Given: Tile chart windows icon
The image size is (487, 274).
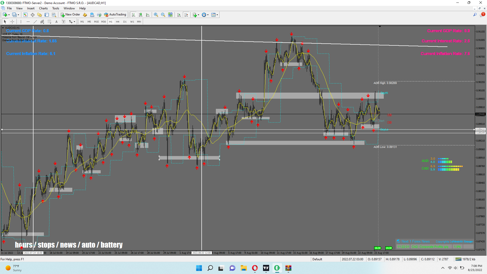Looking at the screenshot, I should pyautogui.click(x=170, y=15).
